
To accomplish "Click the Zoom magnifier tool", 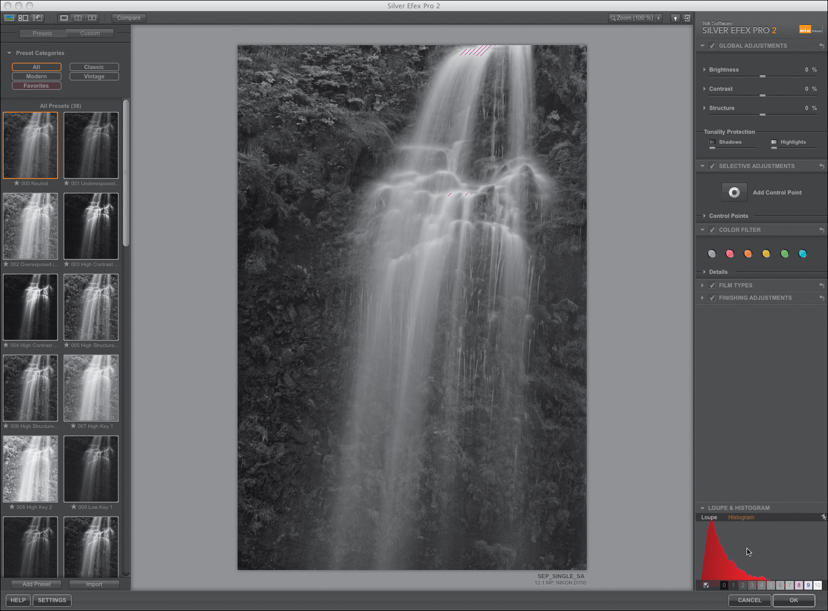I will click(x=613, y=18).
